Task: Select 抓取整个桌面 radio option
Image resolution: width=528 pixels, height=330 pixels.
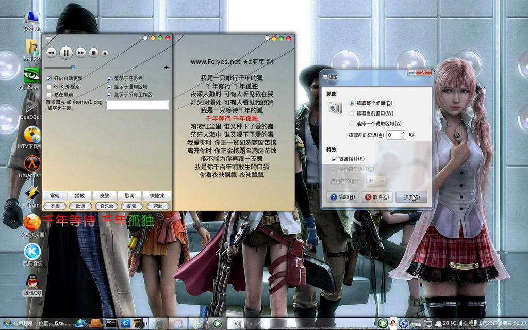Action: coord(352,103)
